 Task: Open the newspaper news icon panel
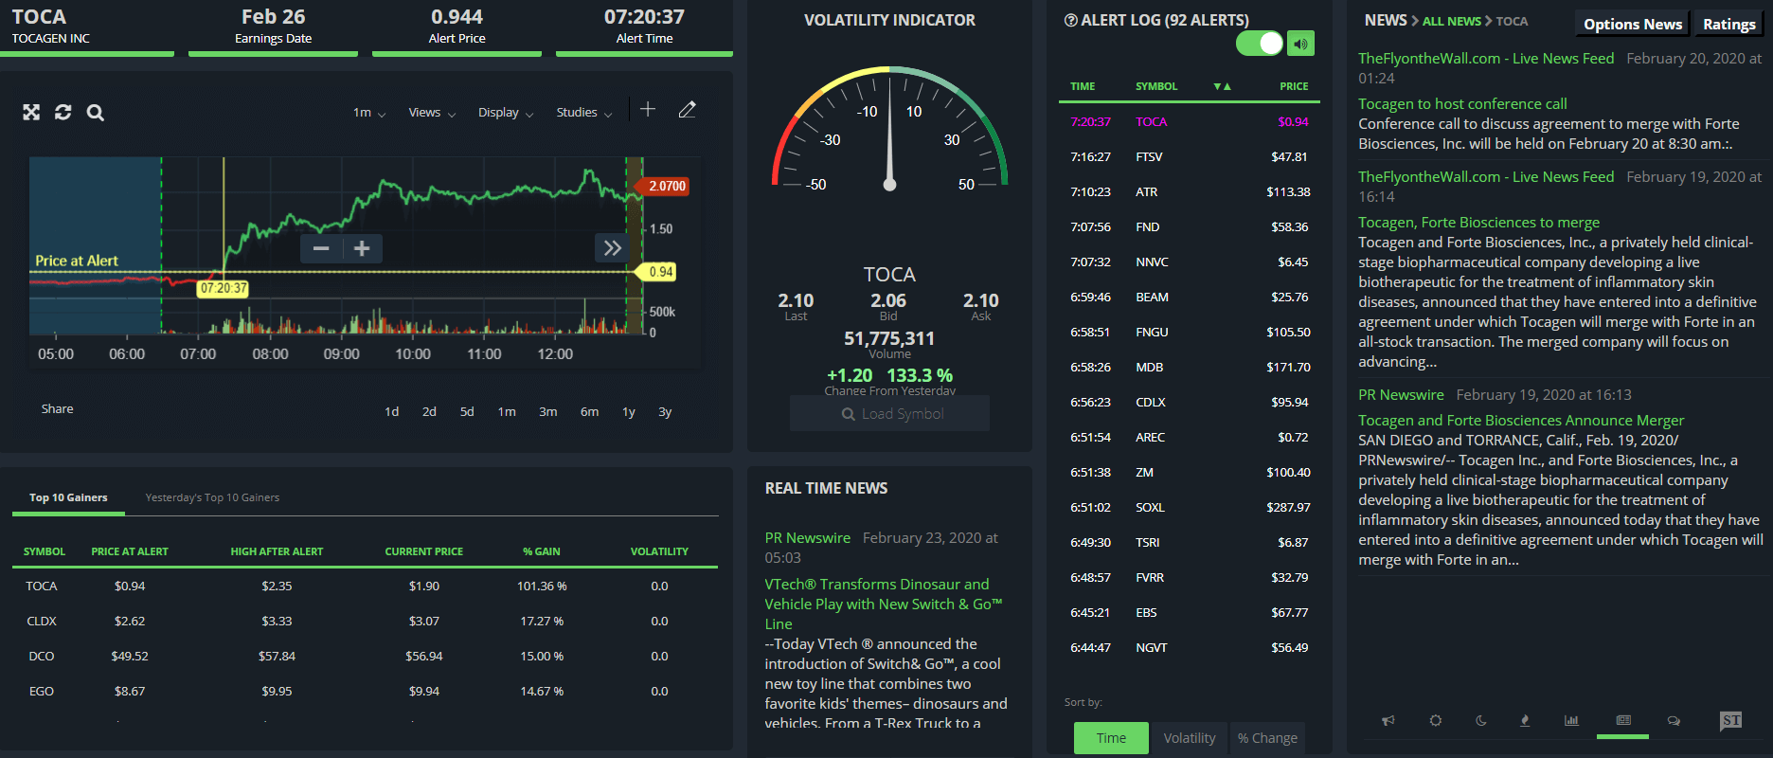(1623, 721)
